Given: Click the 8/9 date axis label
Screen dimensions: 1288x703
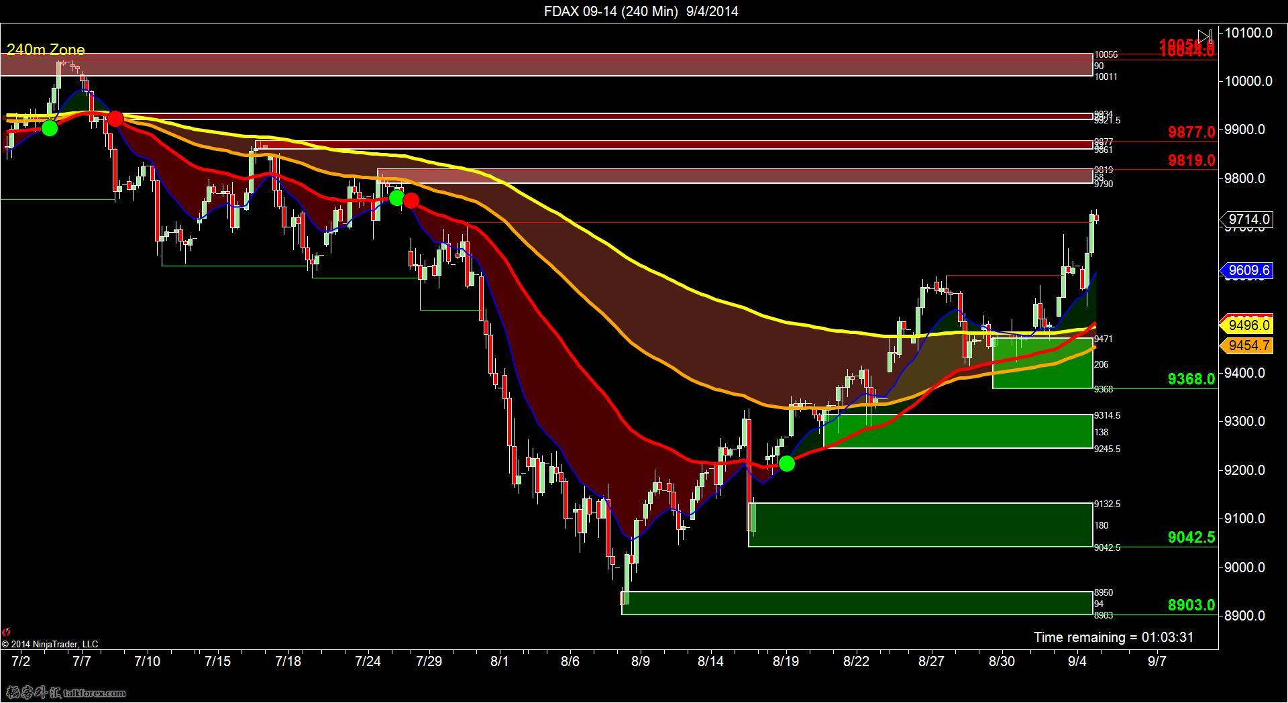Looking at the screenshot, I should click(641, 661).
